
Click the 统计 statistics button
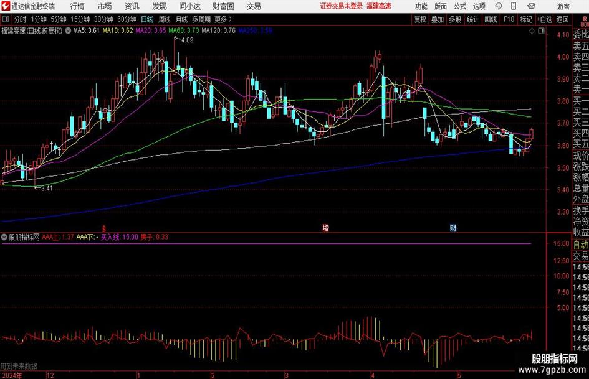coord(472,19)
